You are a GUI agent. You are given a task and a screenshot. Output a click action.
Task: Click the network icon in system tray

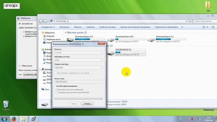pyautogui.click(x=197, y=119)
